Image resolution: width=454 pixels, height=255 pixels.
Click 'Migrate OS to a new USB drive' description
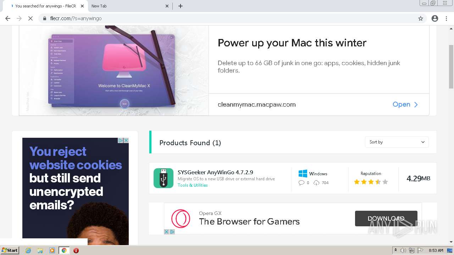click(x=226, y=179)
